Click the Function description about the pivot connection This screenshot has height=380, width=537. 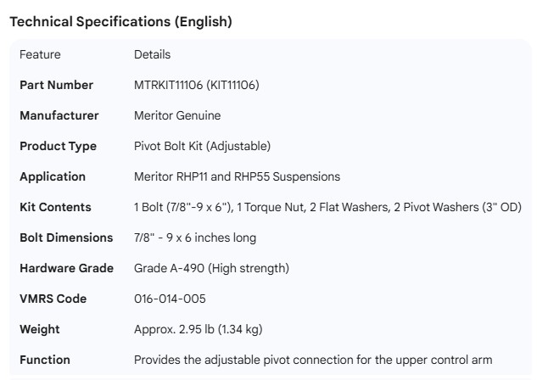tap(313, 360)
